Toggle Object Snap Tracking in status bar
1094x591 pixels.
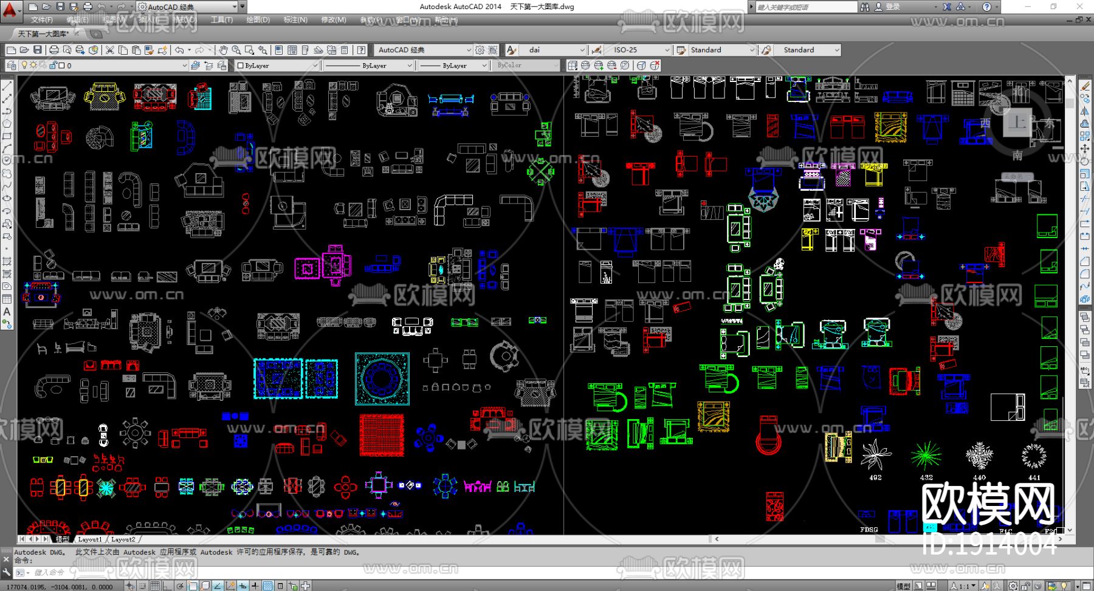click(218, 586)
